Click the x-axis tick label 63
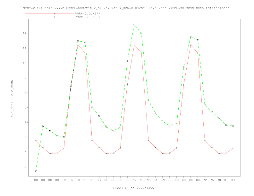 [184, 180]
